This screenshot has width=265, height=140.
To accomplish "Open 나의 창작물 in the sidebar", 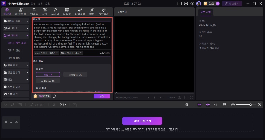I will (14, 58).
